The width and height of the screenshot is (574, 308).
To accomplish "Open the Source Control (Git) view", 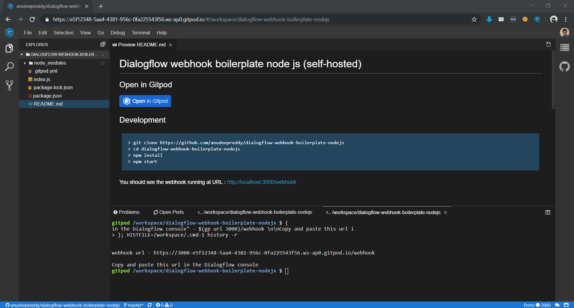I will (9, 85).
